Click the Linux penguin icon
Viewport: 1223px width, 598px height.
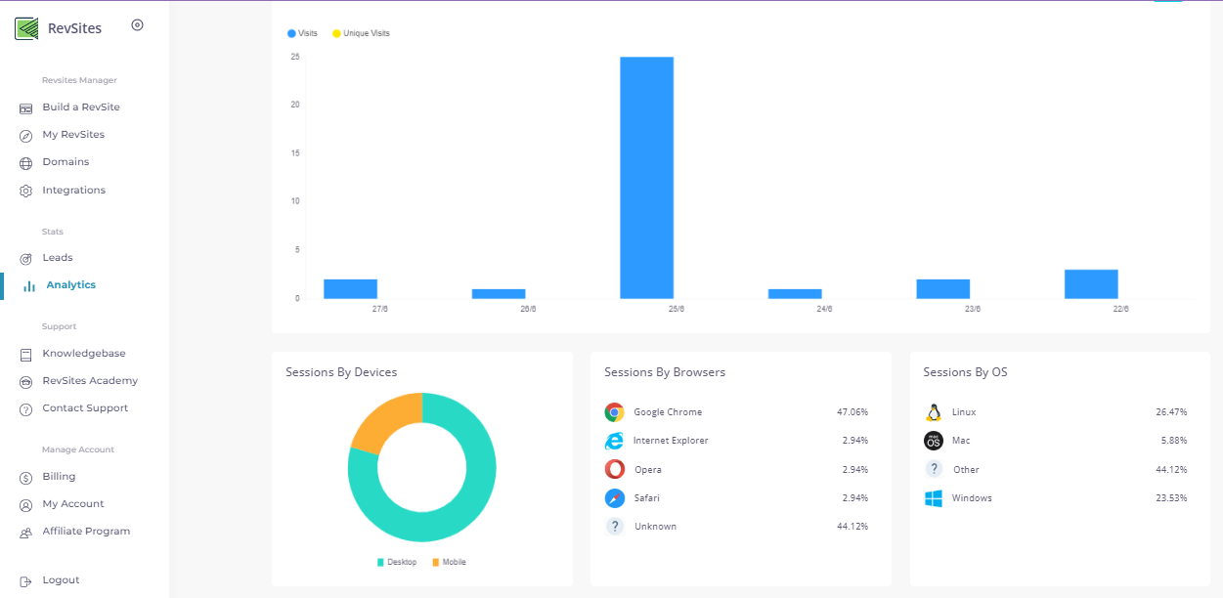tap(933, 412)
